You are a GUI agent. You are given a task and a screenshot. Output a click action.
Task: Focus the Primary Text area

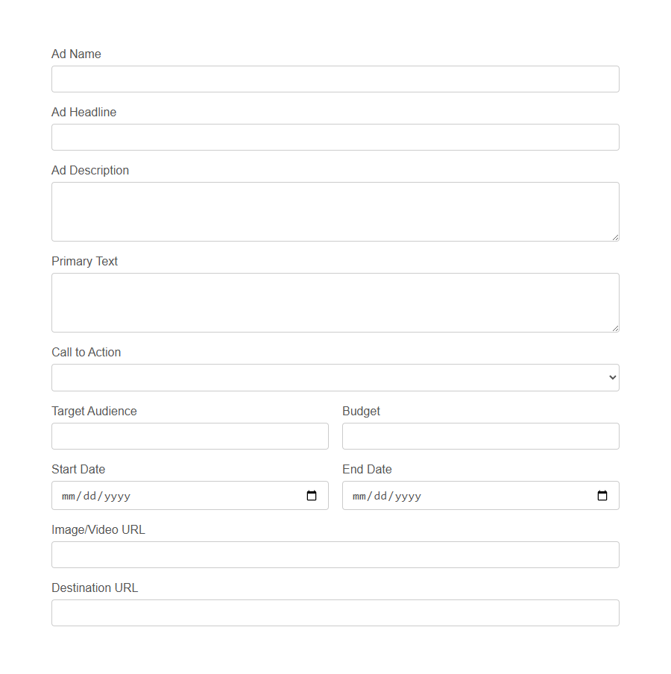click(335, 302)
